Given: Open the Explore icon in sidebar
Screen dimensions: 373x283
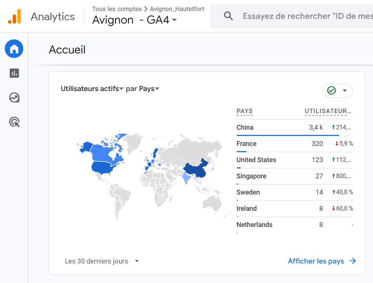Looking at the screenshot, I should tap(14, 98).
